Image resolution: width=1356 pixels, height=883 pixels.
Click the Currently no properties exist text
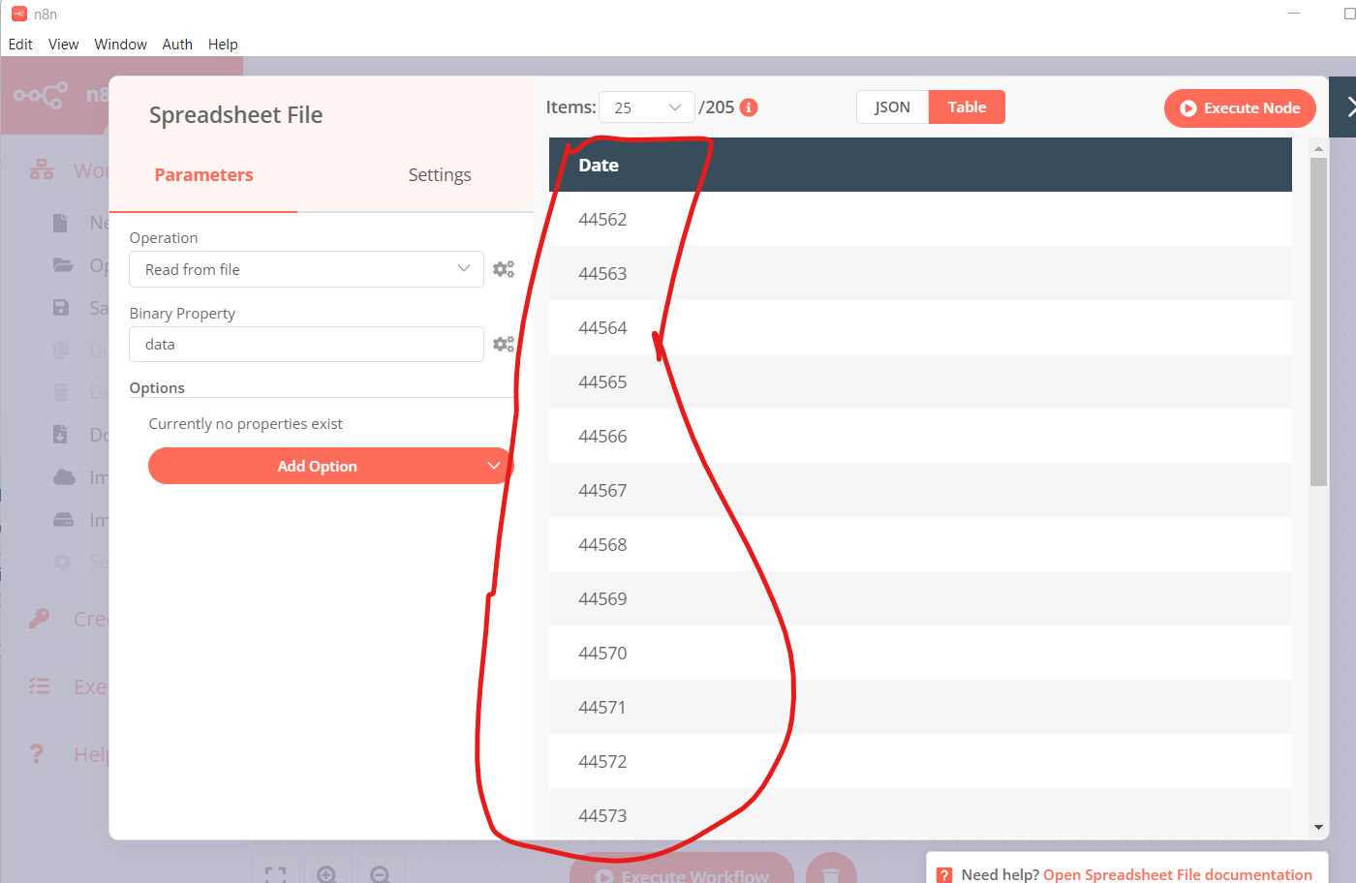tap(245, 424)
